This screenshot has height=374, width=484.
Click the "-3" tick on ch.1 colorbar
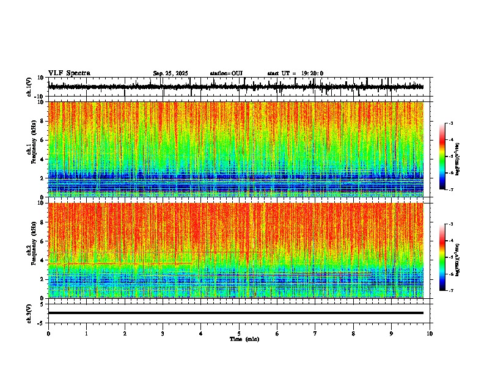coord(450,123)
